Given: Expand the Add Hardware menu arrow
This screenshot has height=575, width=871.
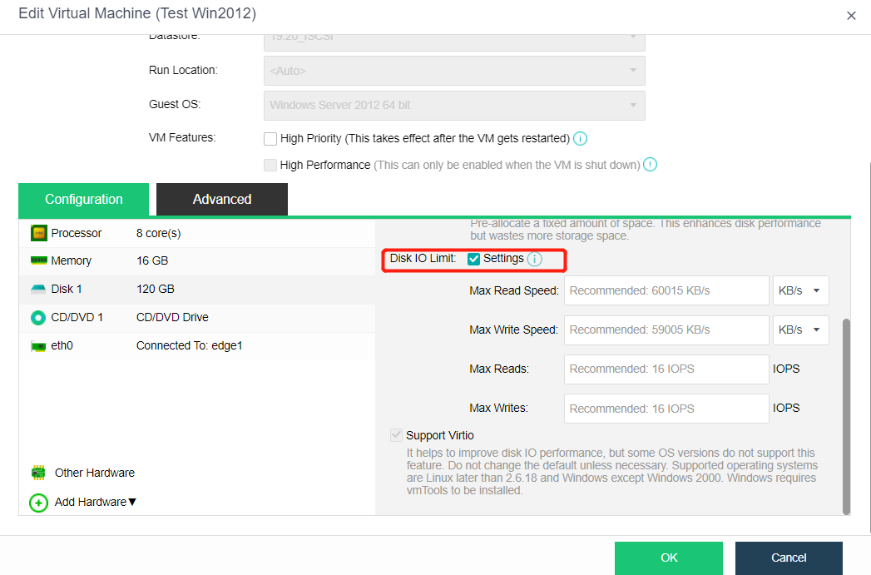Looking at the screenshot, I should [x=132, y=503].
